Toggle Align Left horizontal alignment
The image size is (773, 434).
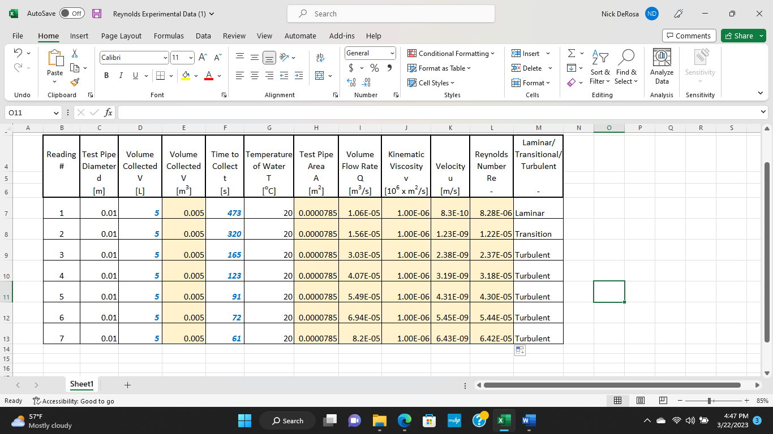point(240,76)
